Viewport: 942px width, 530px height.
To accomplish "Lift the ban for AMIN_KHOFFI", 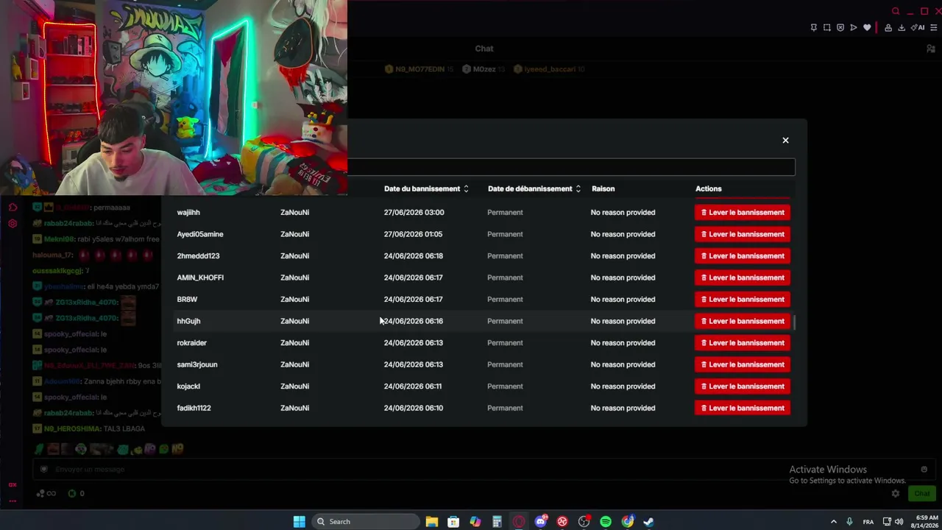I will (x=743, y=278).
